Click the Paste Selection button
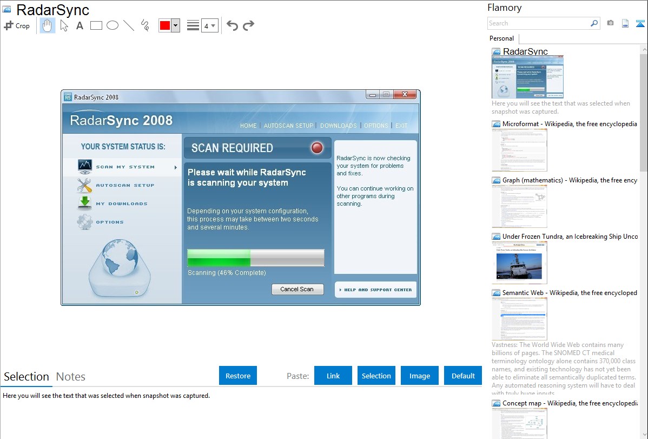648x439 pixels. coord(376,376)
